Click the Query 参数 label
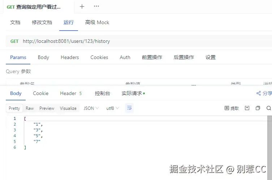 point(18,71)
